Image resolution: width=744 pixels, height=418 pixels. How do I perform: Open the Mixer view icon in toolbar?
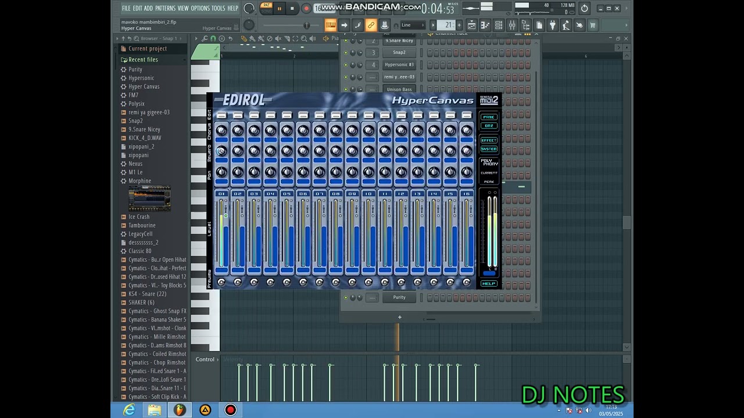[x=512, y=25]
